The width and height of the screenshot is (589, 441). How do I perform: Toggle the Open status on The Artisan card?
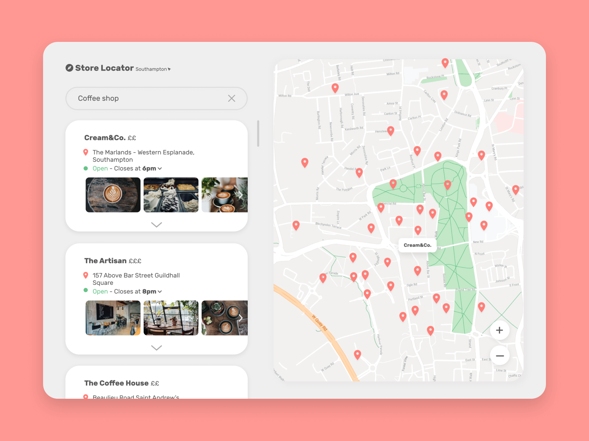pyautogui.click(x=100, y=291)
